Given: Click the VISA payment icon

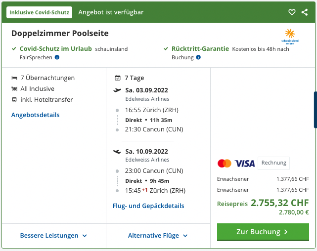Looking at the screenshot, I should 245,163.
